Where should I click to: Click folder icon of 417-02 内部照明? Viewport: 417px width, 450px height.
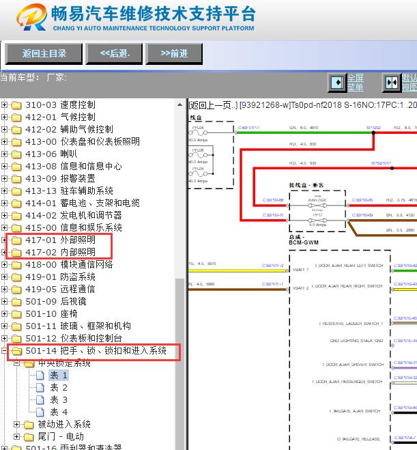coord(16,253)
